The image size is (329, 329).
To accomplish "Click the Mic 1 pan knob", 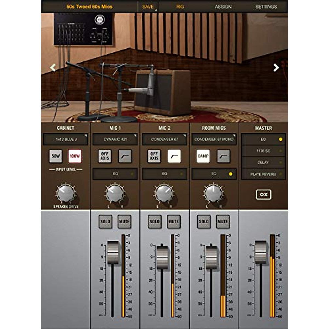I will click(115, 193).
